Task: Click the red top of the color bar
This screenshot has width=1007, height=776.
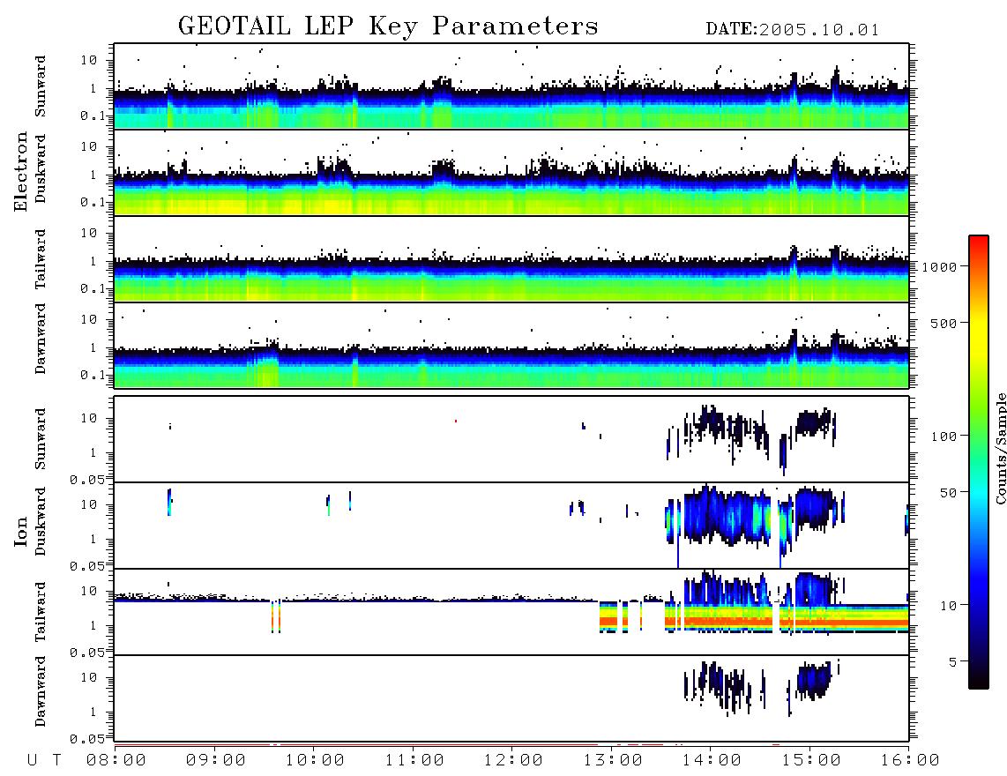Action: pos(979,241)
